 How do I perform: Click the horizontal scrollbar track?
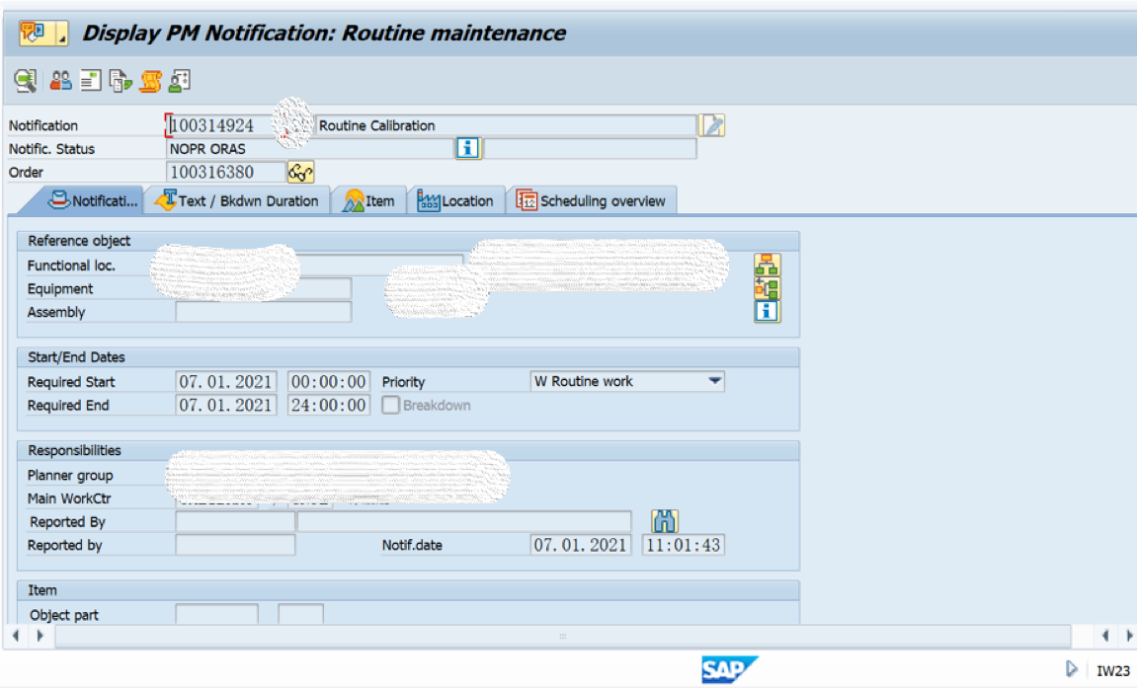563,636
